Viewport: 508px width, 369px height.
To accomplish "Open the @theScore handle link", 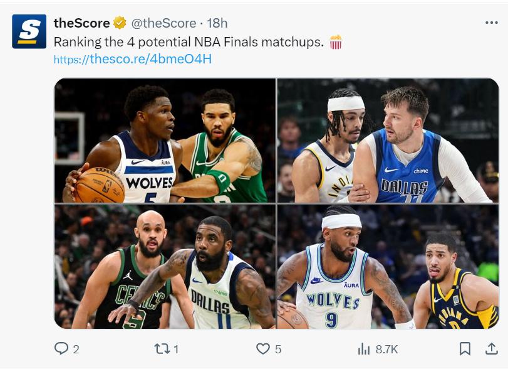I will (x=163, y=23).
